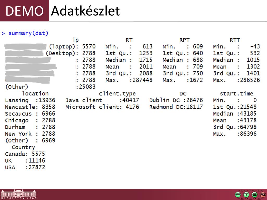Select RTT mean value 1302
The height and width of the screenshot is (200, 267).
point(253,67)
